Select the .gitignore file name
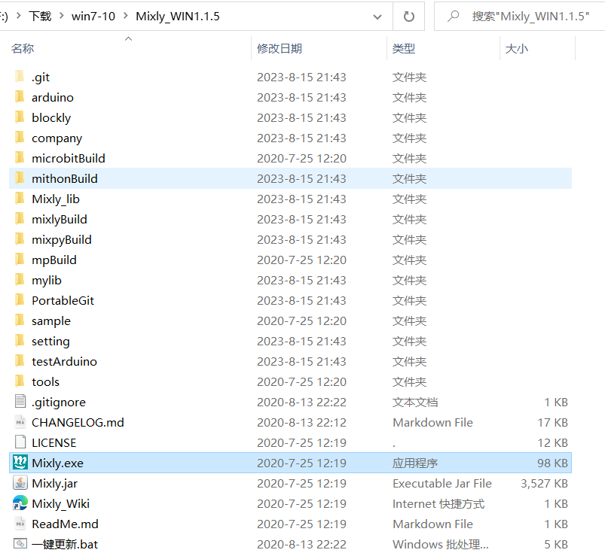 tap(59, 402)
